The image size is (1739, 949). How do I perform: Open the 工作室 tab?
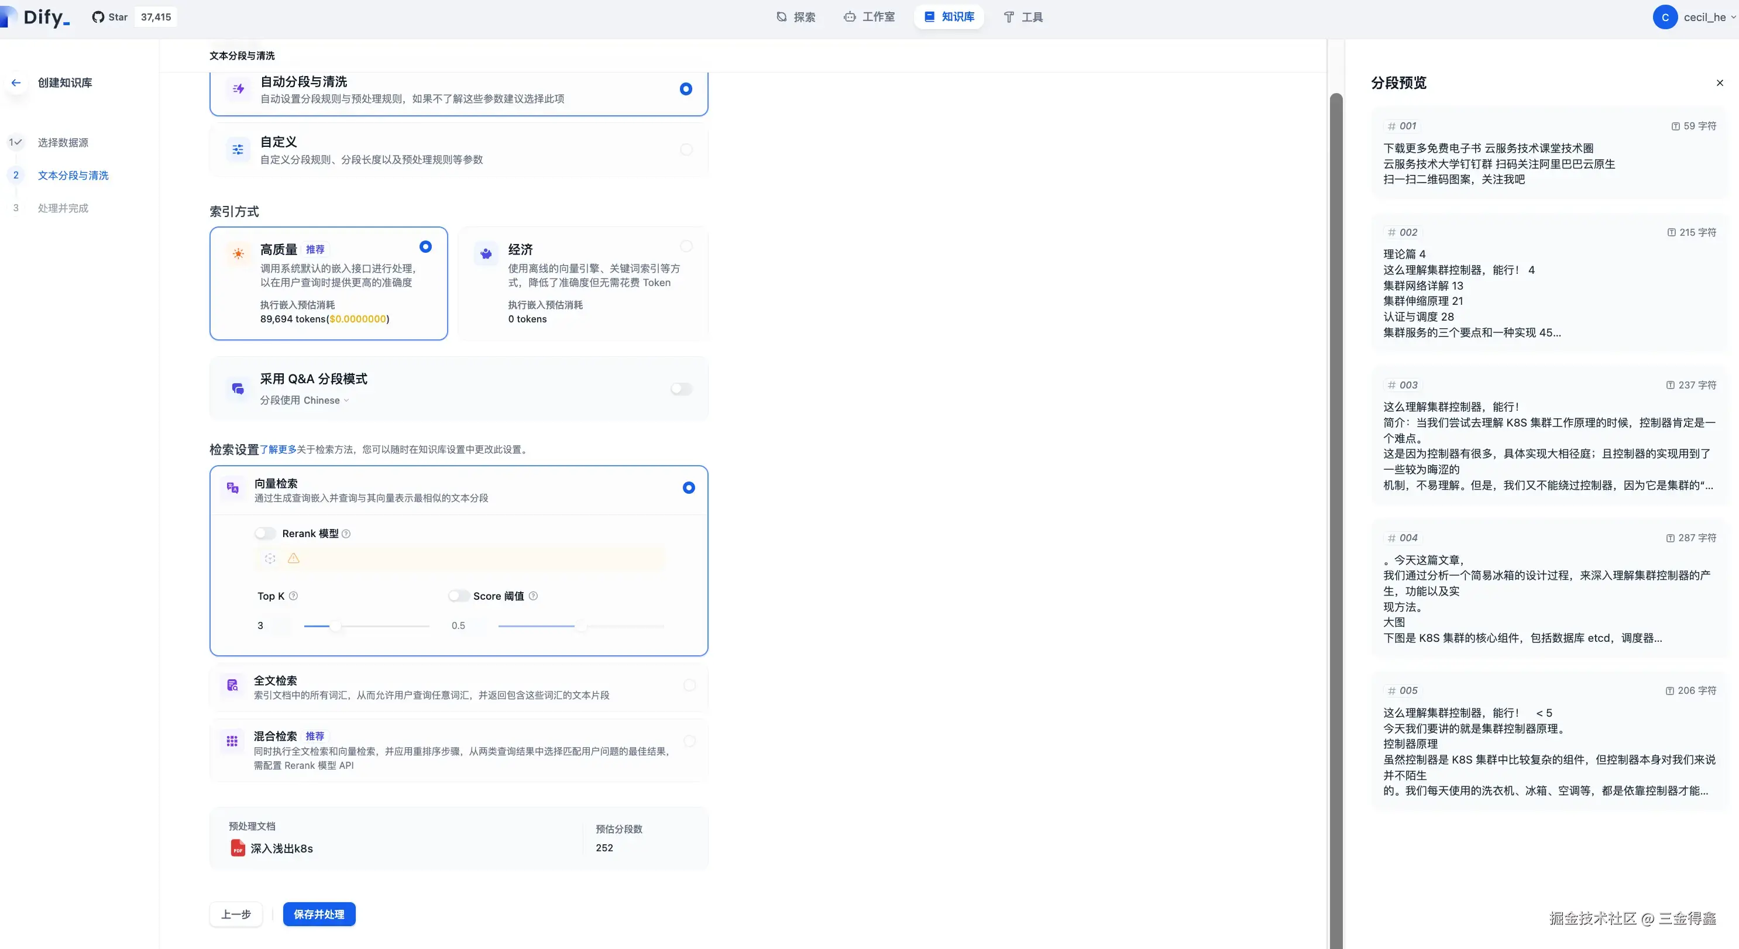[869, 17]
